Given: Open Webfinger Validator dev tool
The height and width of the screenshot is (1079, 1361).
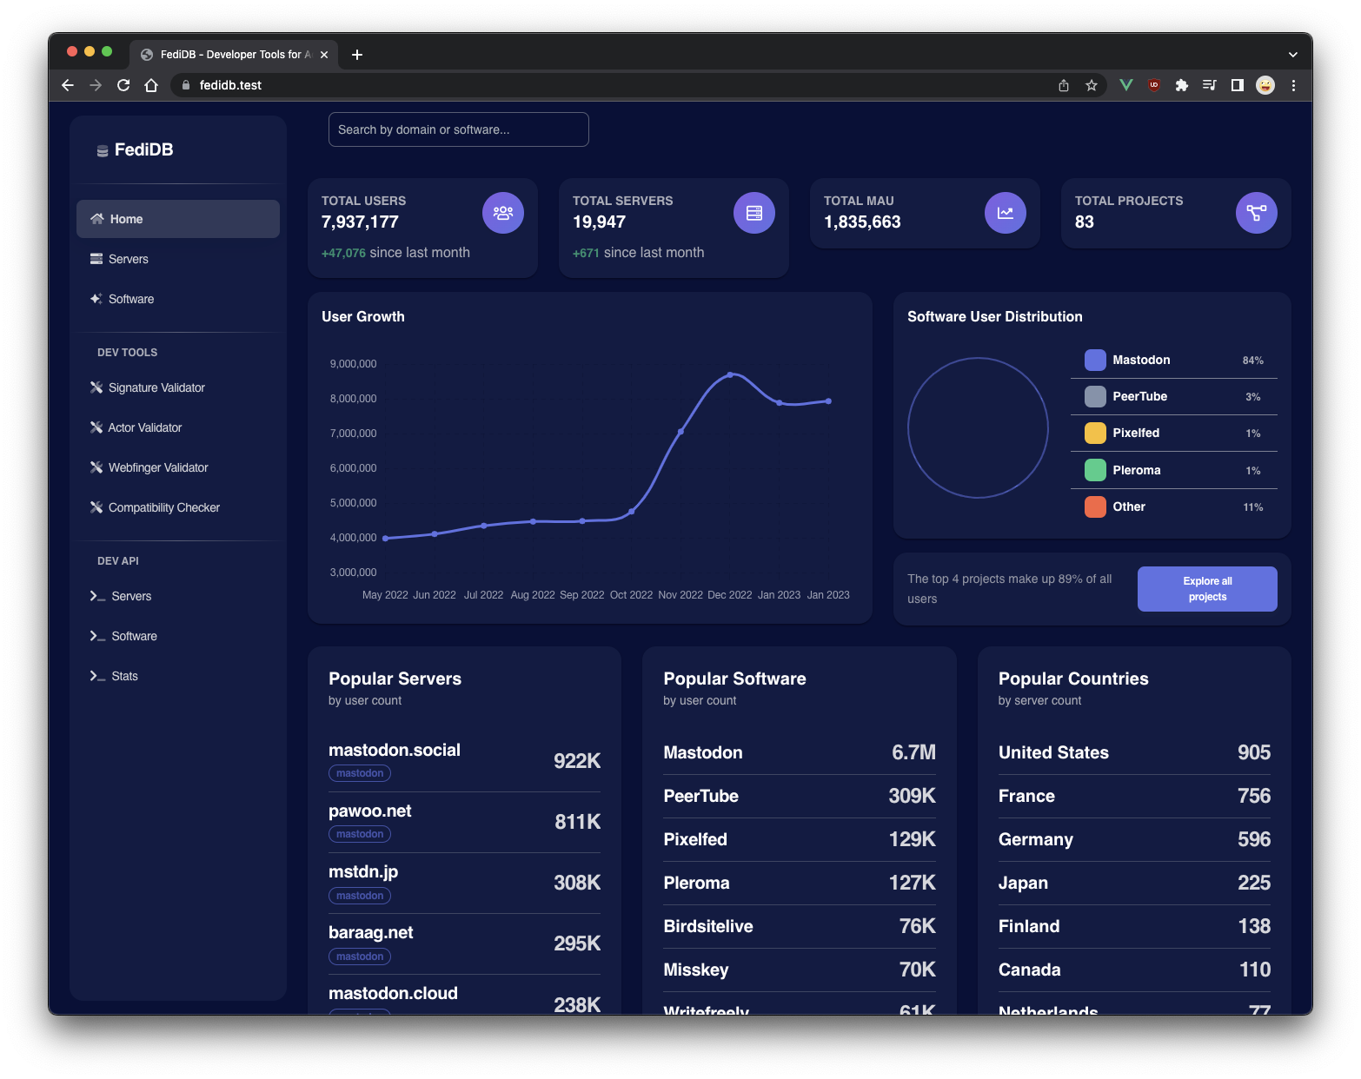Looking at the screenshot, I should click(x=178, y=467).
